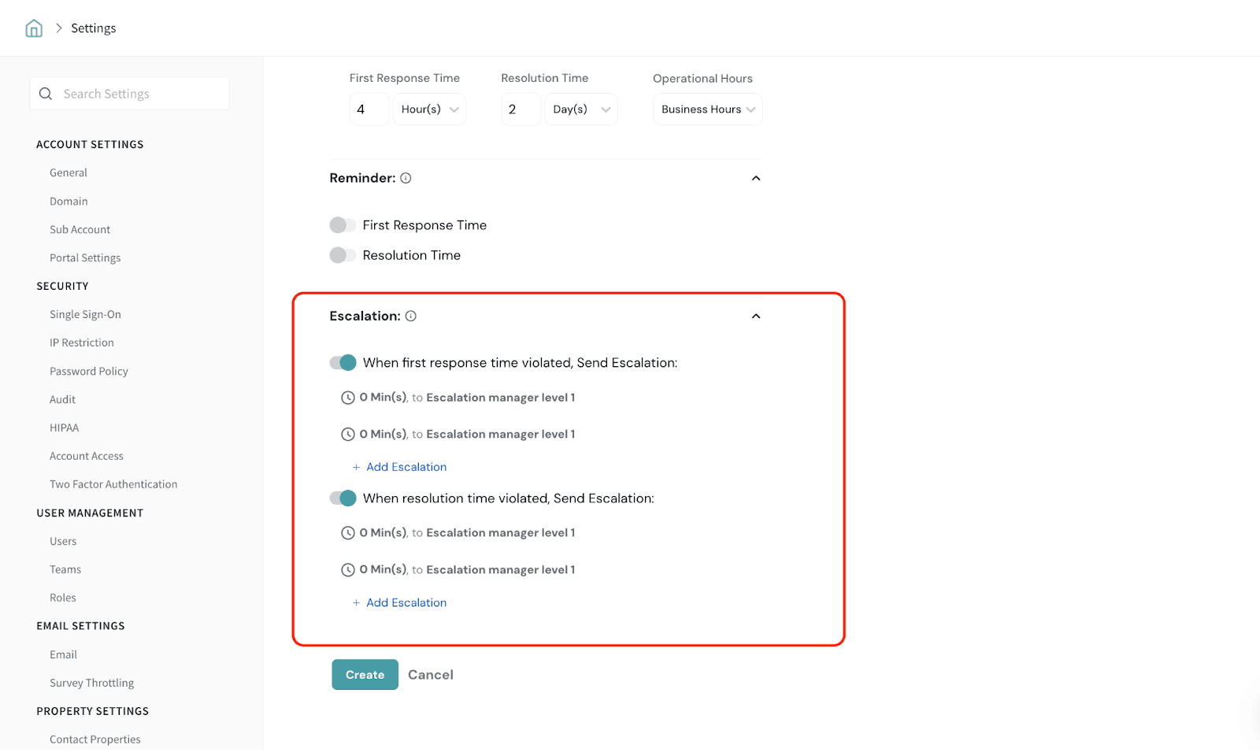Open the Hour(s) unit dropdown
Screen dimensions: 1260x752
pos(429,109)
